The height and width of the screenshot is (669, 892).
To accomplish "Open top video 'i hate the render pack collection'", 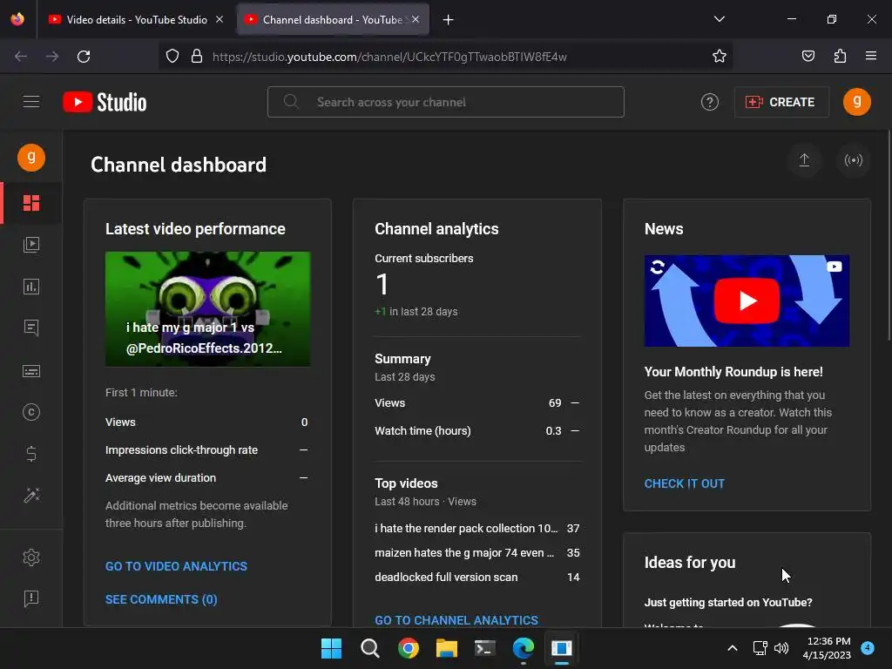I will [x=476, y=529].
